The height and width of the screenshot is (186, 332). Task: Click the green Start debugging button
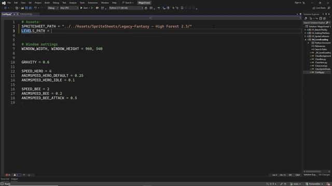[x=84, y=8]
